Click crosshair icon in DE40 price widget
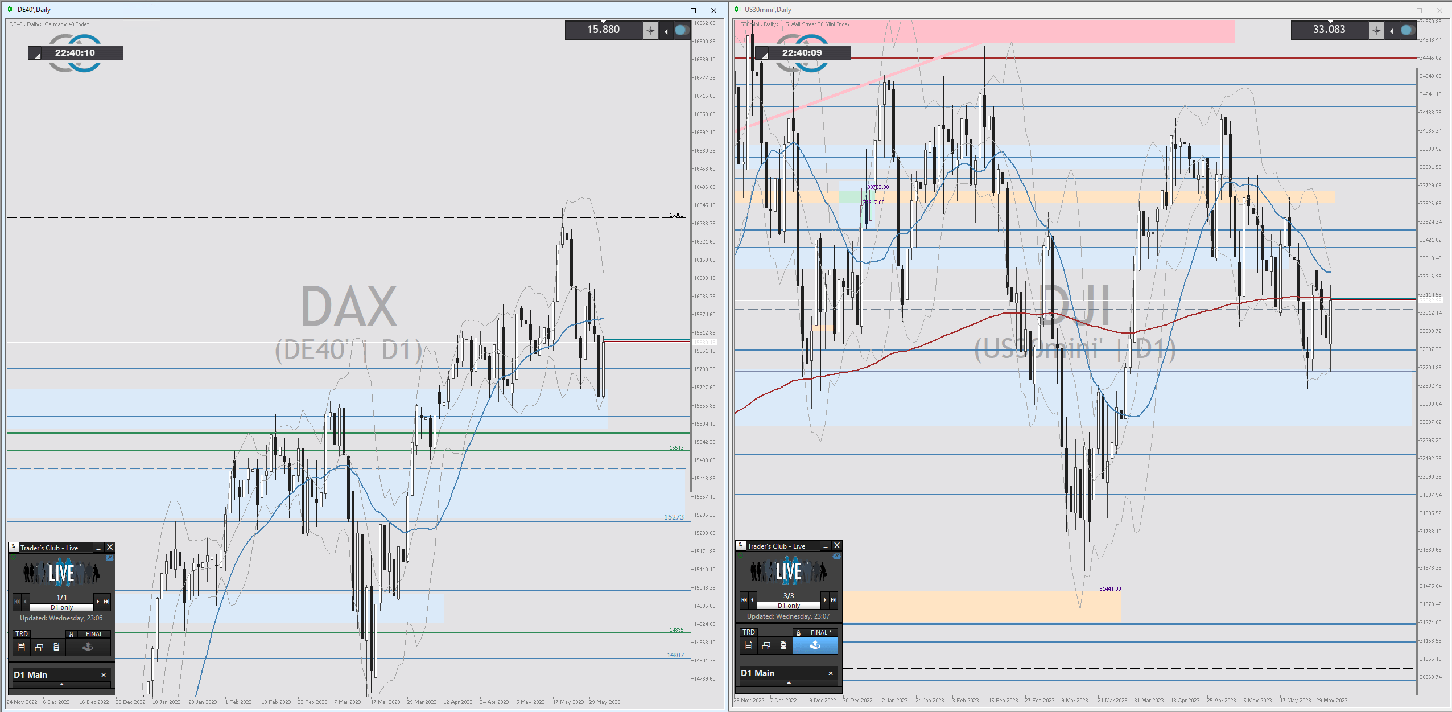The image size is (1452, 712). [x=650, y=30]
